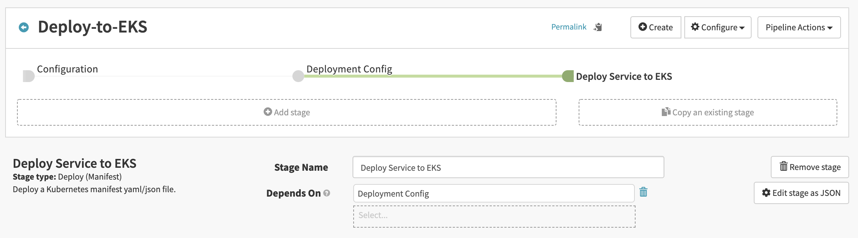Copy permalink using the clipboard icon

tap(598, 27)
